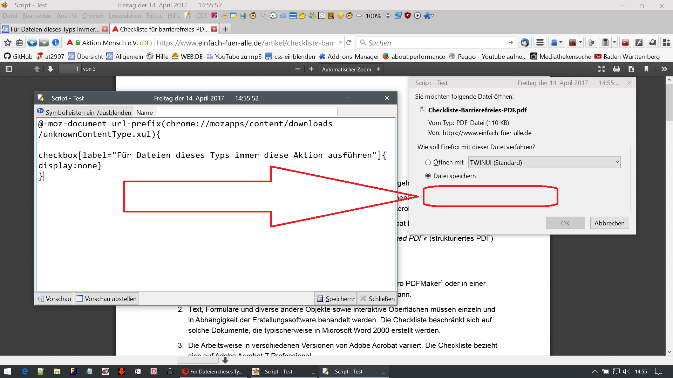Toggle the PDF viewer sidebar
The width and height of the screenshot is (673, 378).
9,69
